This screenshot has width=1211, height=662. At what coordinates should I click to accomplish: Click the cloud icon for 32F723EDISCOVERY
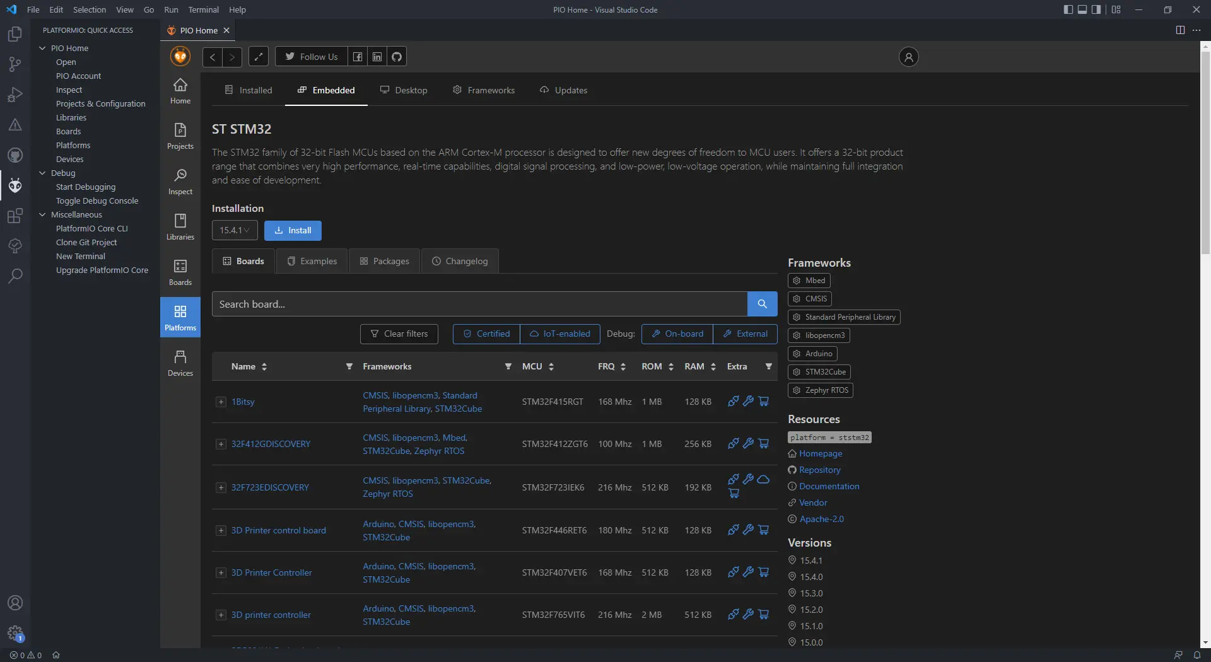[764, 479]
